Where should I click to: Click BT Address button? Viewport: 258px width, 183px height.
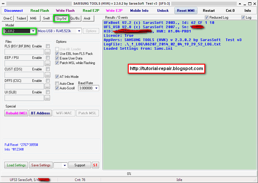coord(40,113)
